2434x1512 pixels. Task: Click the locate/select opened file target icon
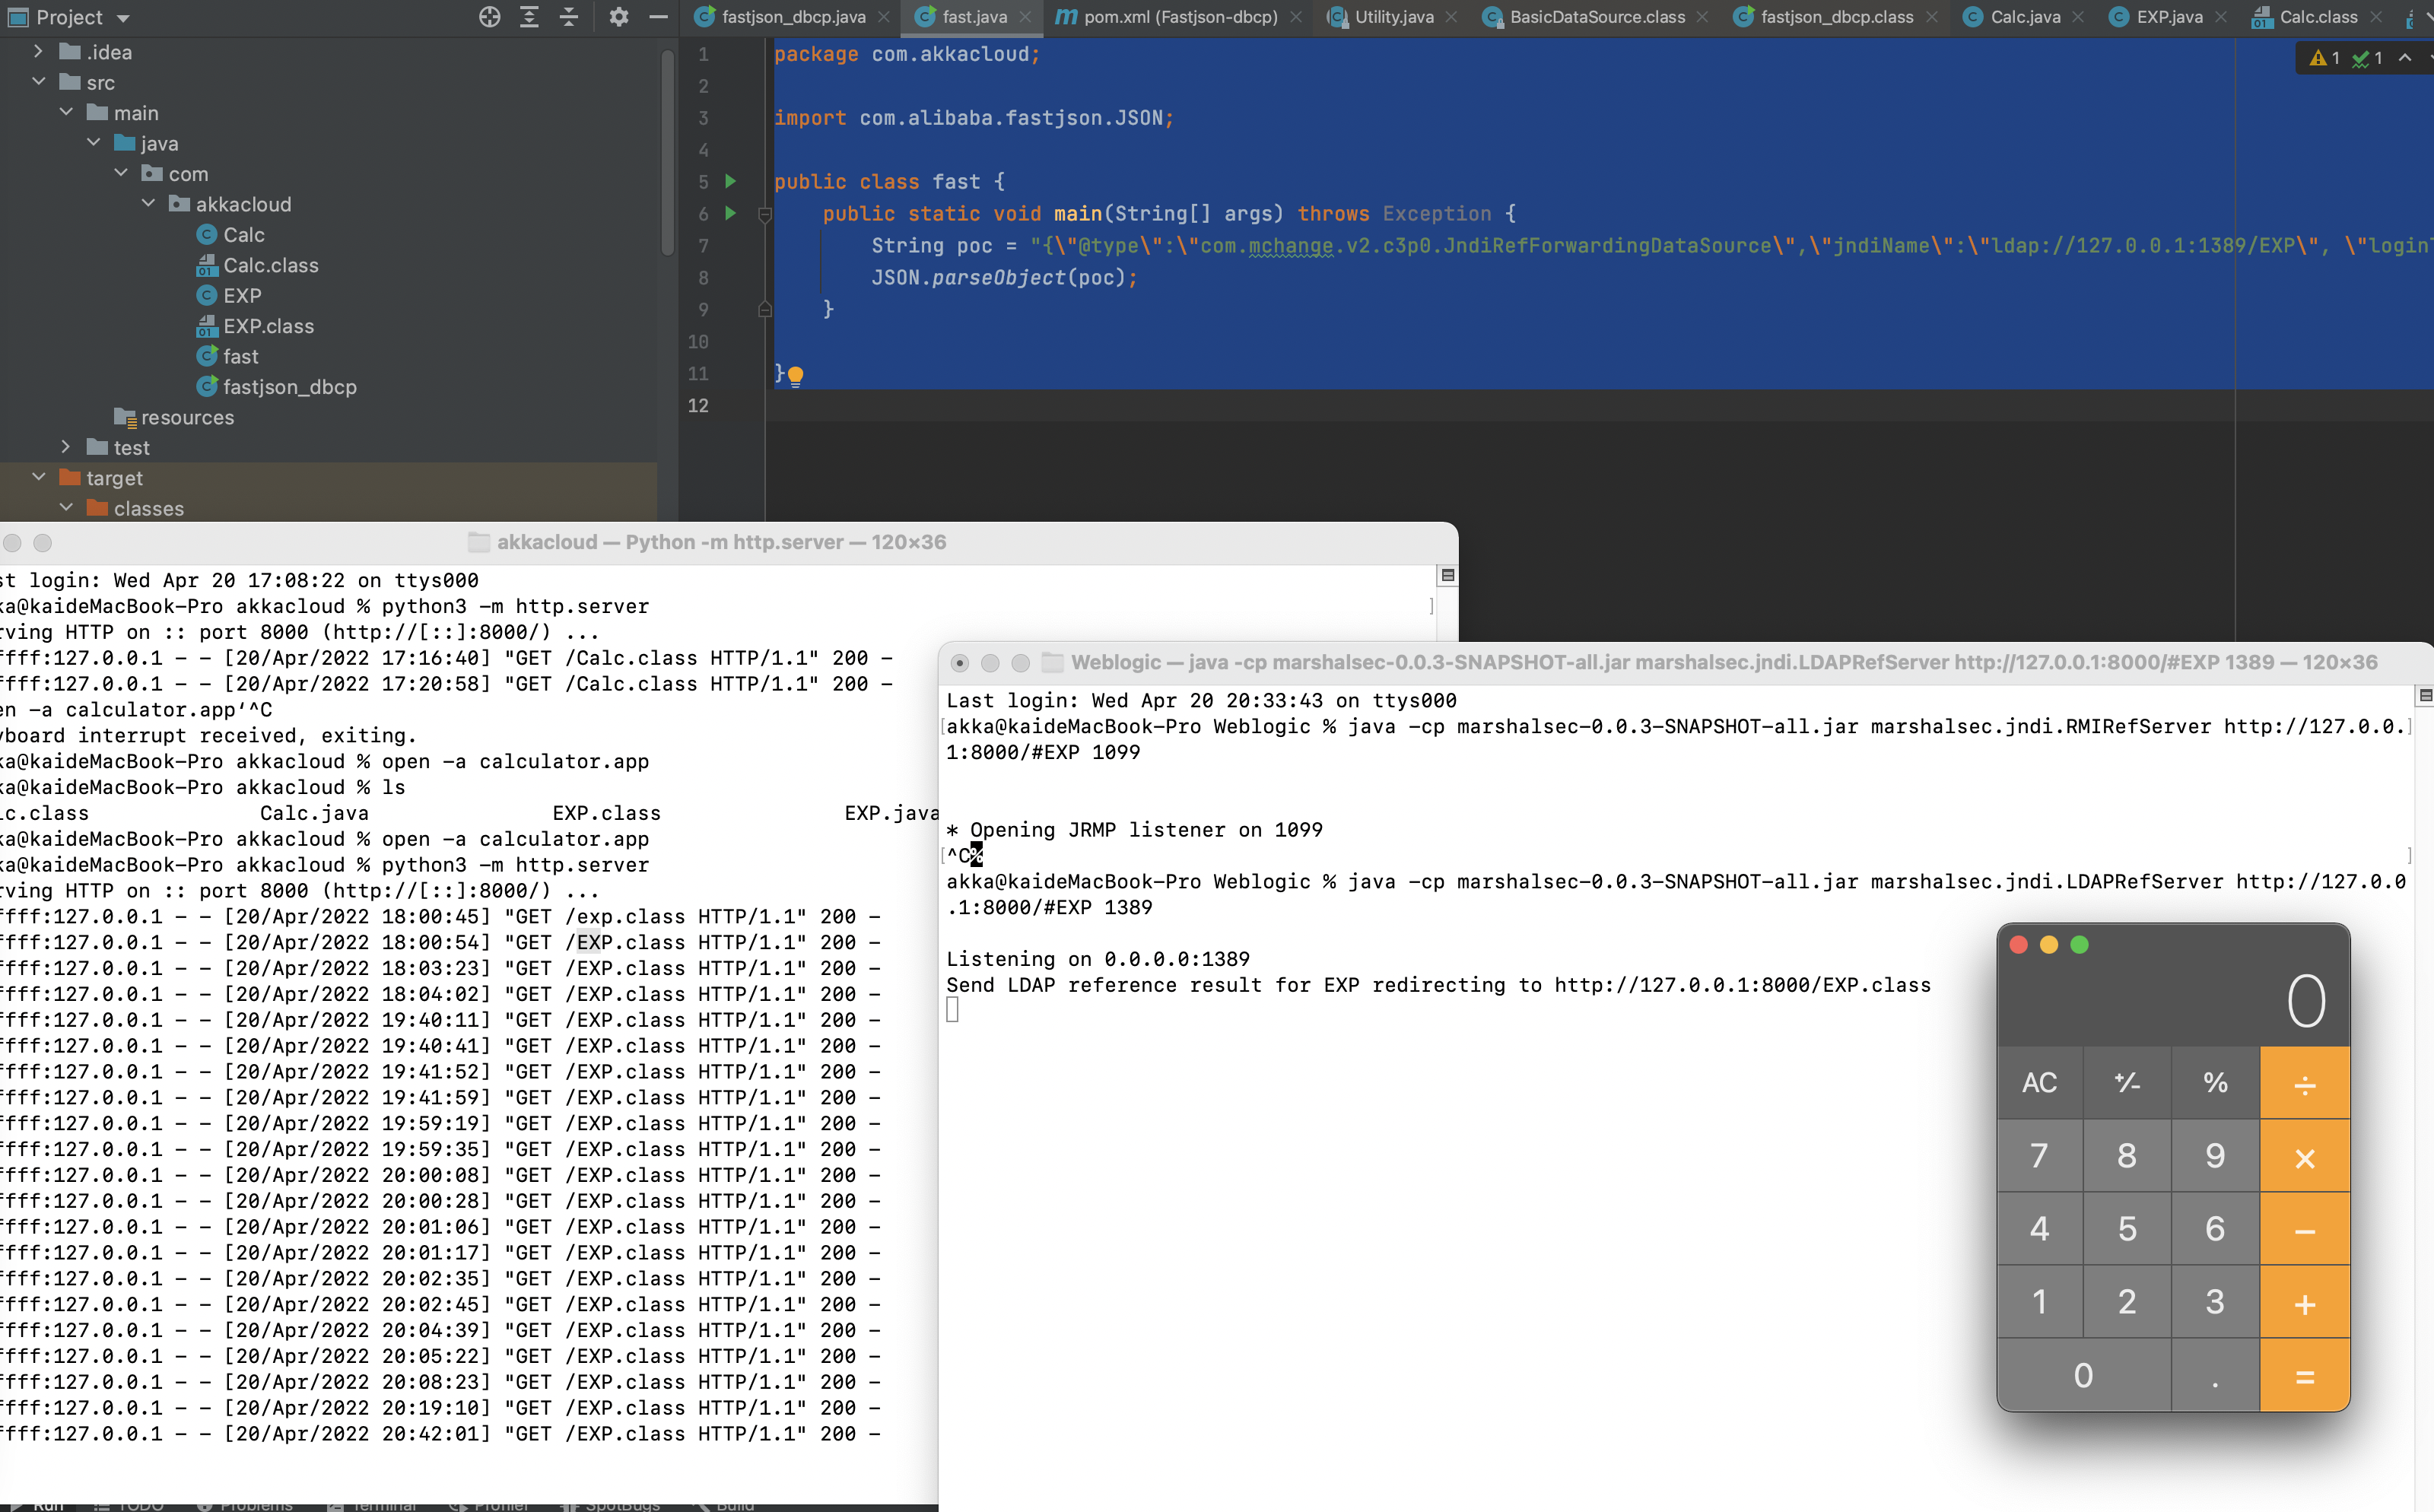tap(489, 17)
